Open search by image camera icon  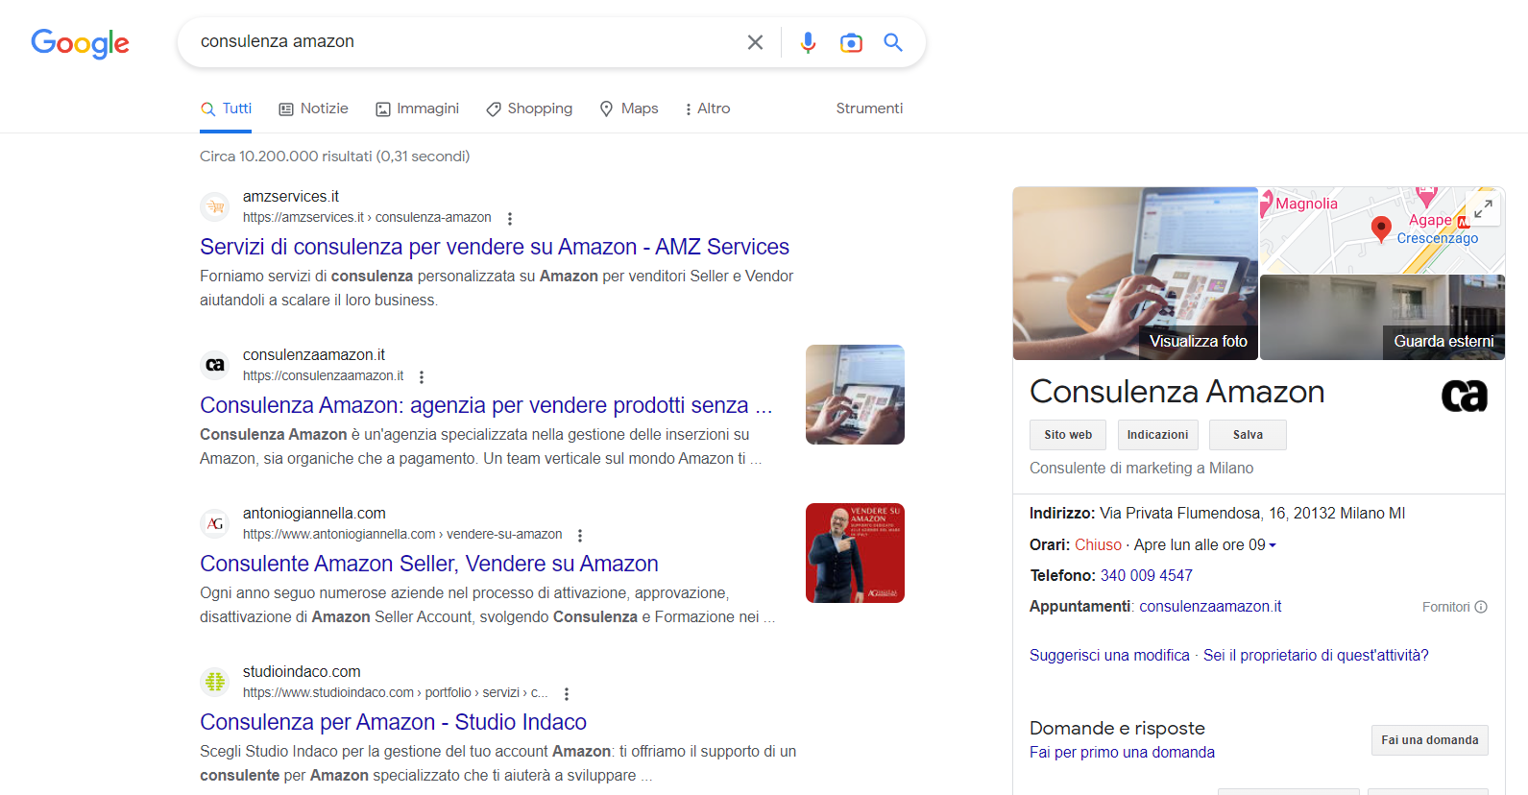click(x=851, y=42)
